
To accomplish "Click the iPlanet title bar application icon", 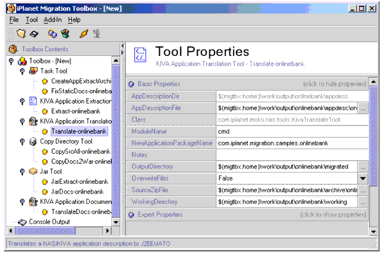I will pos(11,8).
